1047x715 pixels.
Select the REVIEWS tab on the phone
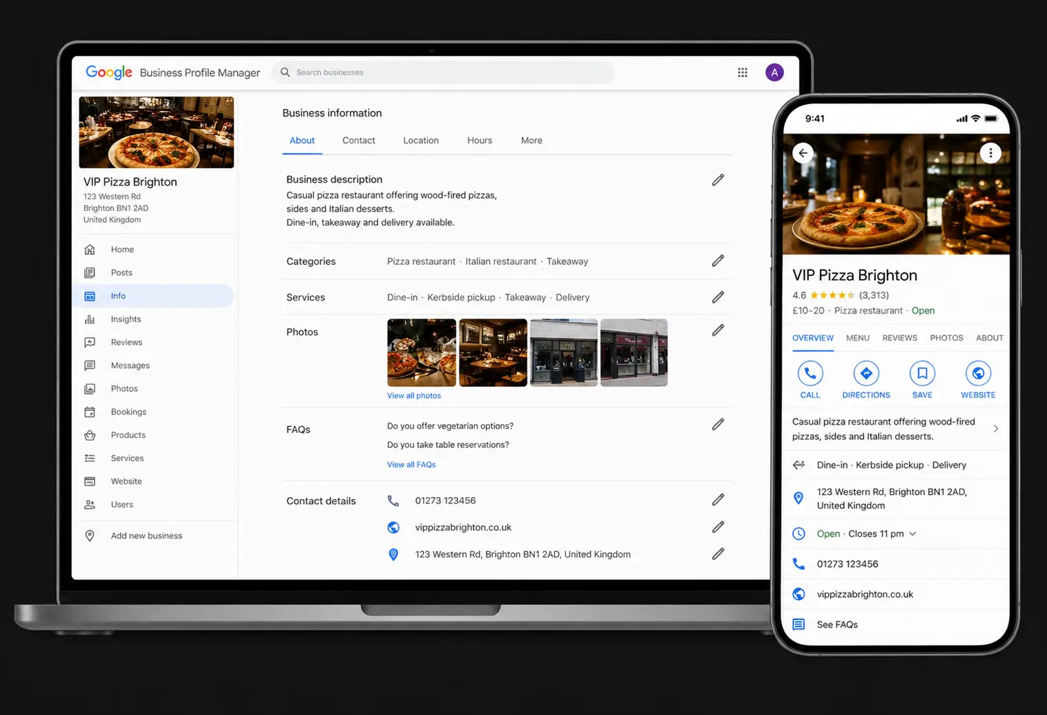pos(900,338)
